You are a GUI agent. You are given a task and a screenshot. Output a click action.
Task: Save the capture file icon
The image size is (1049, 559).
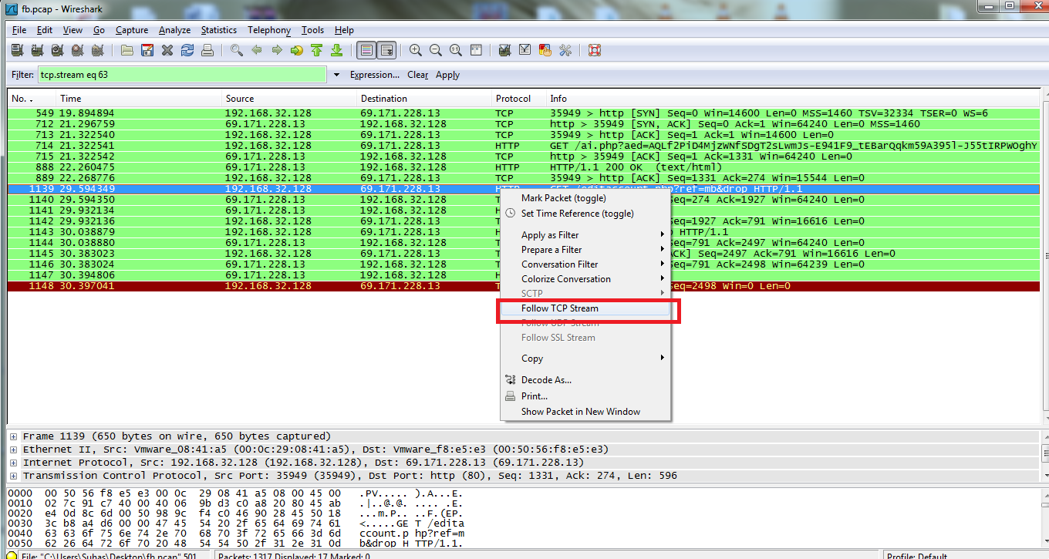click(147, 51)
